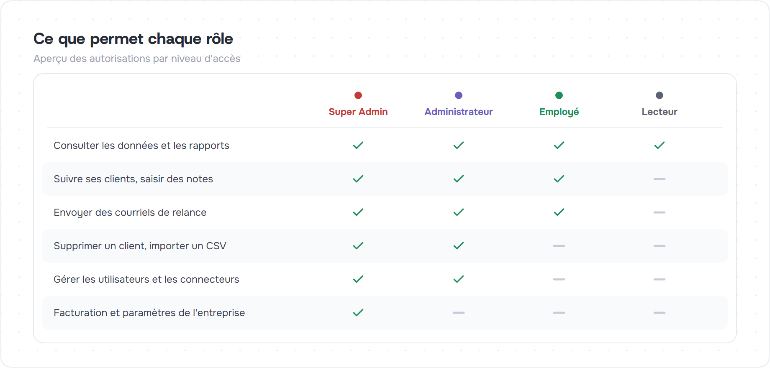Select 'Supprimer un client, importer un CSV' label
Screen dimensions: 770x368
tap(140, 246)
